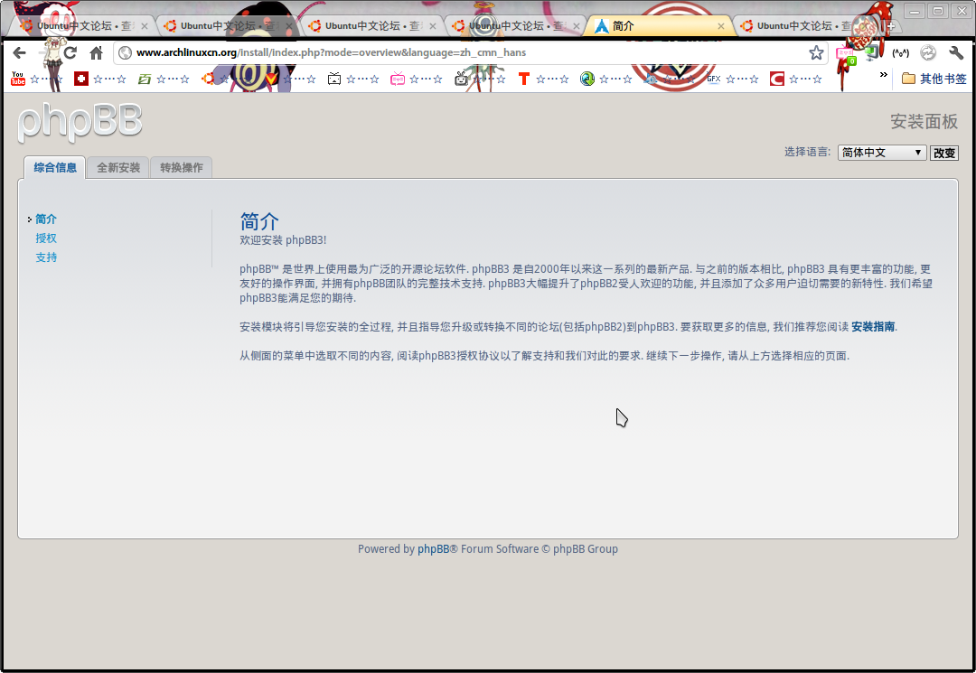Screen dimensions: 976x673
Task: Open the 其他书签 bookmarks folder
Action: [x=934, y=79]
